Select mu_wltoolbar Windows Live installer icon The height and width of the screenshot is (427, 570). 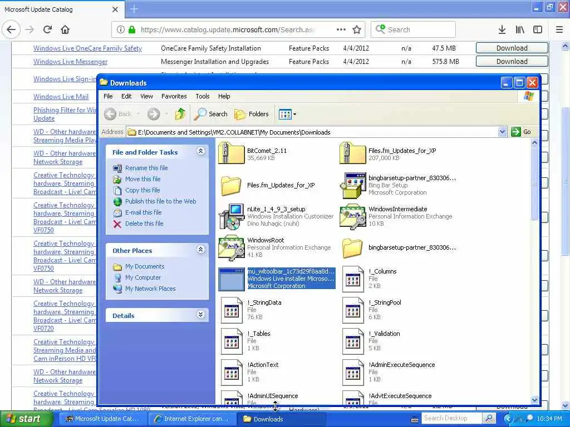coord(232,279)
